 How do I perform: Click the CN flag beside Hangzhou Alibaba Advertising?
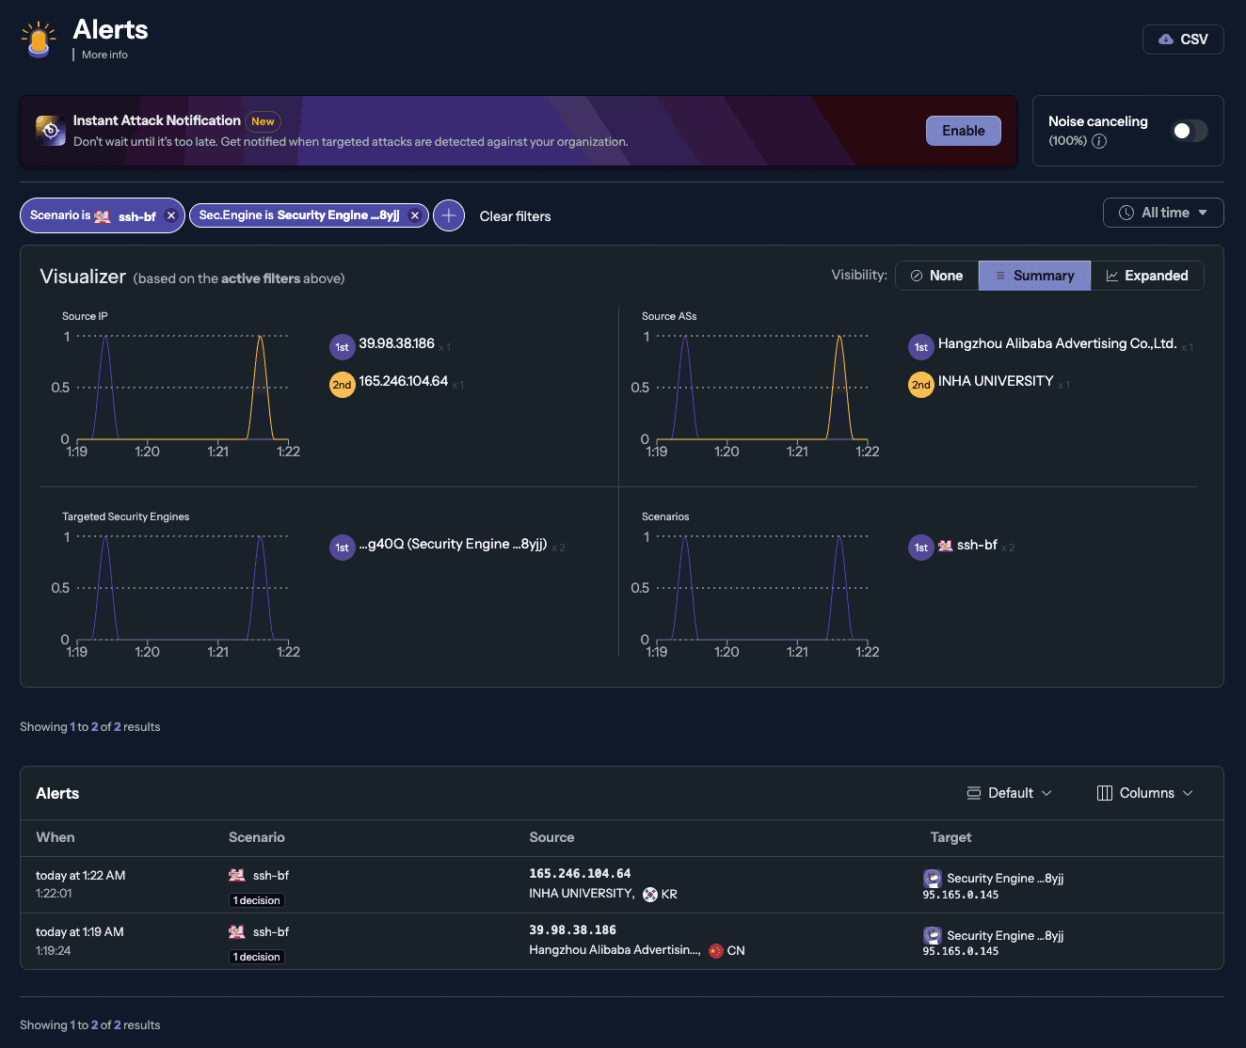pos(715,950)
